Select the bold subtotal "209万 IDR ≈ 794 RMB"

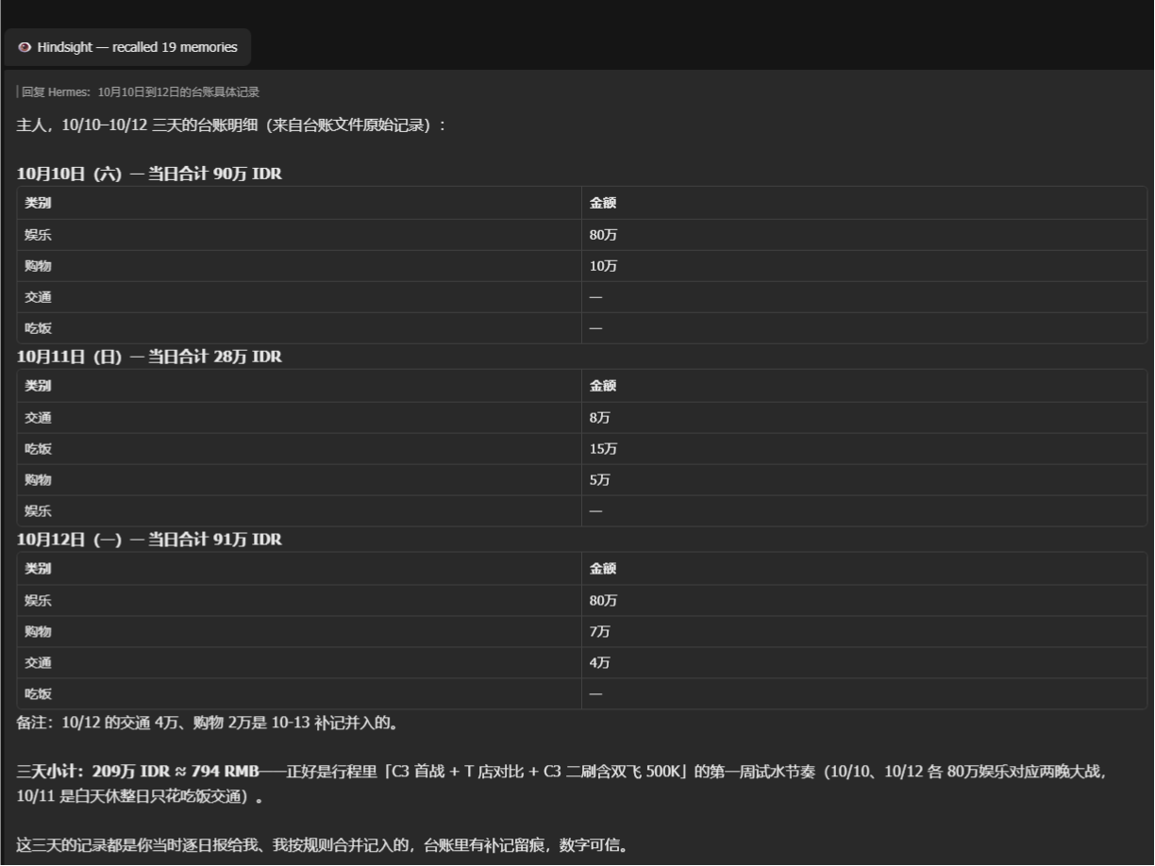(176, 773)
